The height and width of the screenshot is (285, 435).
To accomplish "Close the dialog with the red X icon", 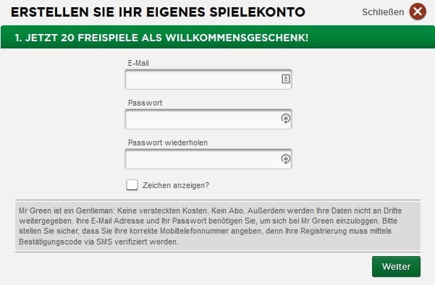I will tap(418, 12).
